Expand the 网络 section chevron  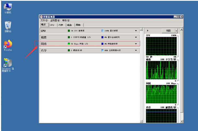coord(136,44)
